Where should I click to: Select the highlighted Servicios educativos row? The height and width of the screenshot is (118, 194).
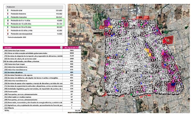pyautogui.click(x=42, y=72)
